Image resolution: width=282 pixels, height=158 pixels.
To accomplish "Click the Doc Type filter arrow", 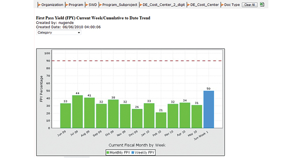I will (223, 5).
